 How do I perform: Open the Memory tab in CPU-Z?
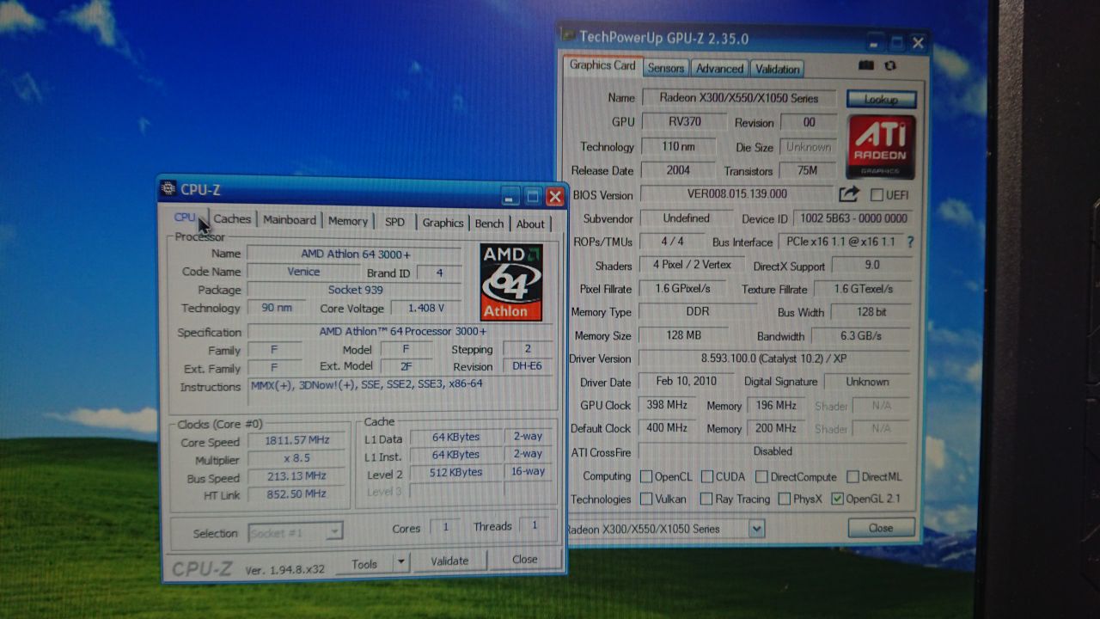(348, 221)
